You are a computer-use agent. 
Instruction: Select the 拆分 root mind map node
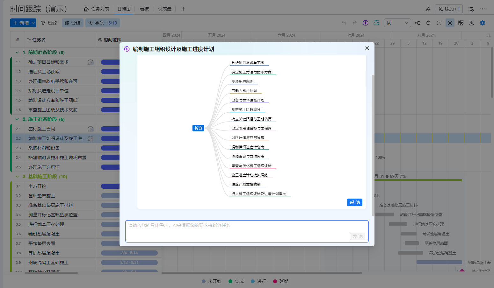(198, 128)
